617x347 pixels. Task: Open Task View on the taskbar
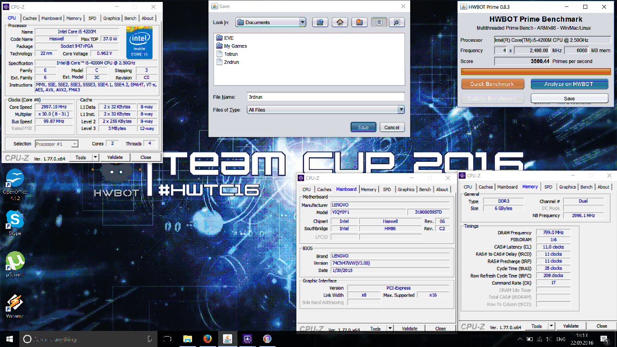click(168, 339)
